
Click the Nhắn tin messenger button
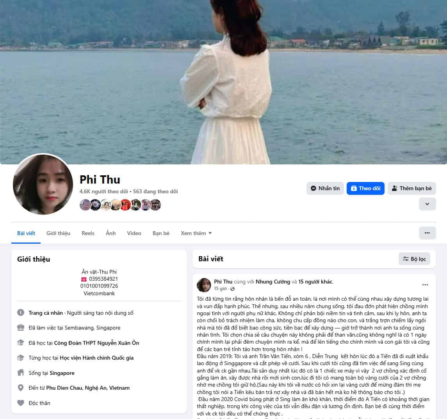tap(325, 188)
